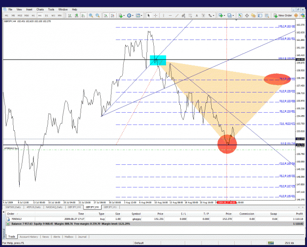Screen dimensions: 307x247
Task: Switch to the GBPJPY,H1 chart tab
Action: pyautogui.click(x=110, y=207)
